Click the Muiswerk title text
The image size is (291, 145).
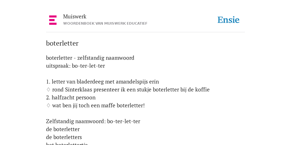75,16
